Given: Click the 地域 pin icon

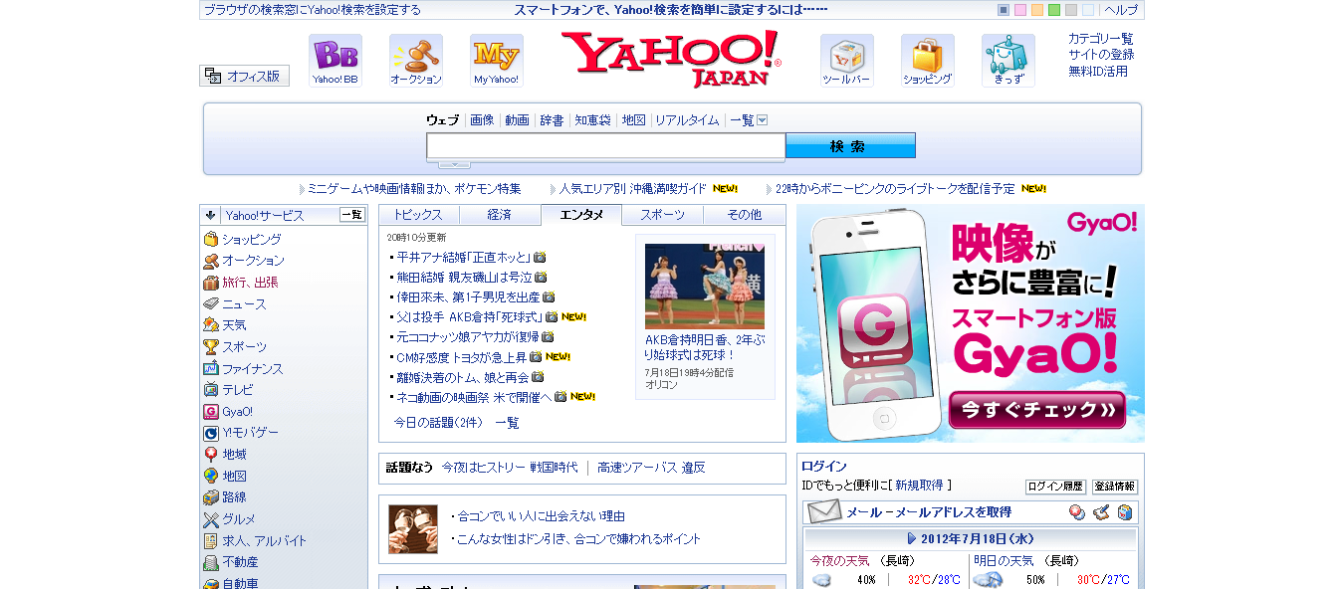Looking at the screenshot, I should point(211,455).
